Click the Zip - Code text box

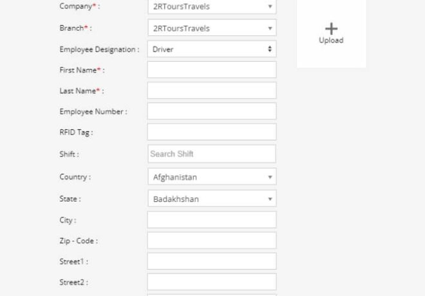click(211, 241)
